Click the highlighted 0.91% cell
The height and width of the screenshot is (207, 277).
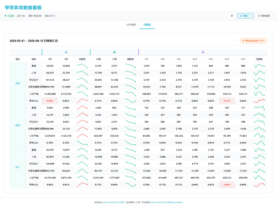click(x=227, y=101)
